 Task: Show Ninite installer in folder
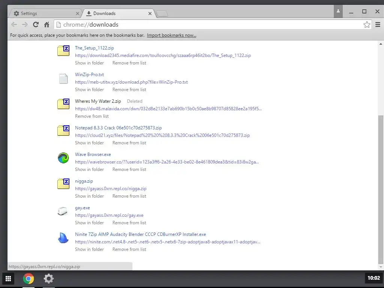tap(89, 249)
